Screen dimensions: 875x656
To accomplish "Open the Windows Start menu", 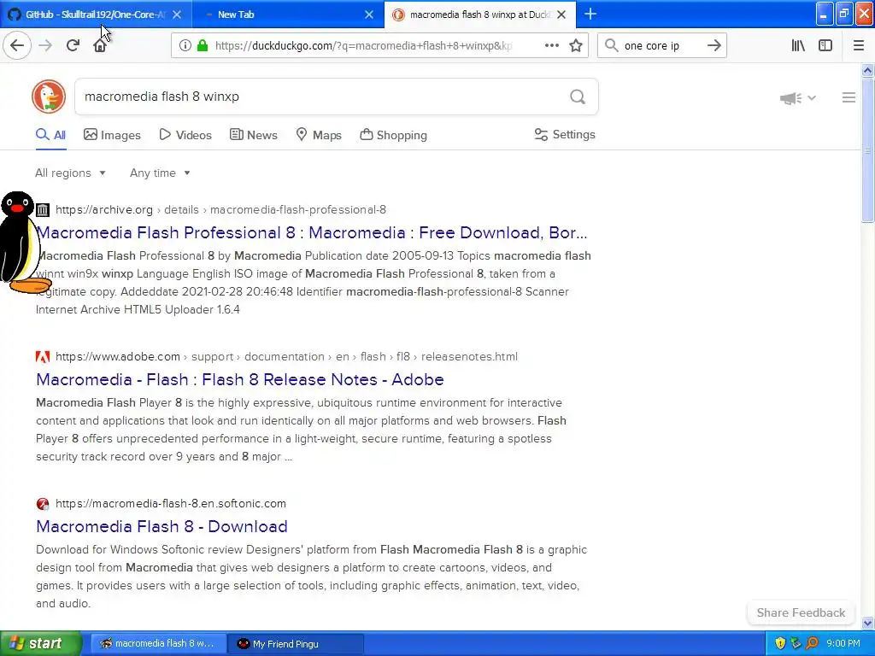I will point(40,643).
